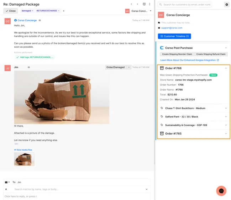Click email icon beside Jim's message
231x200 pixels.
(x=29, y=67)
